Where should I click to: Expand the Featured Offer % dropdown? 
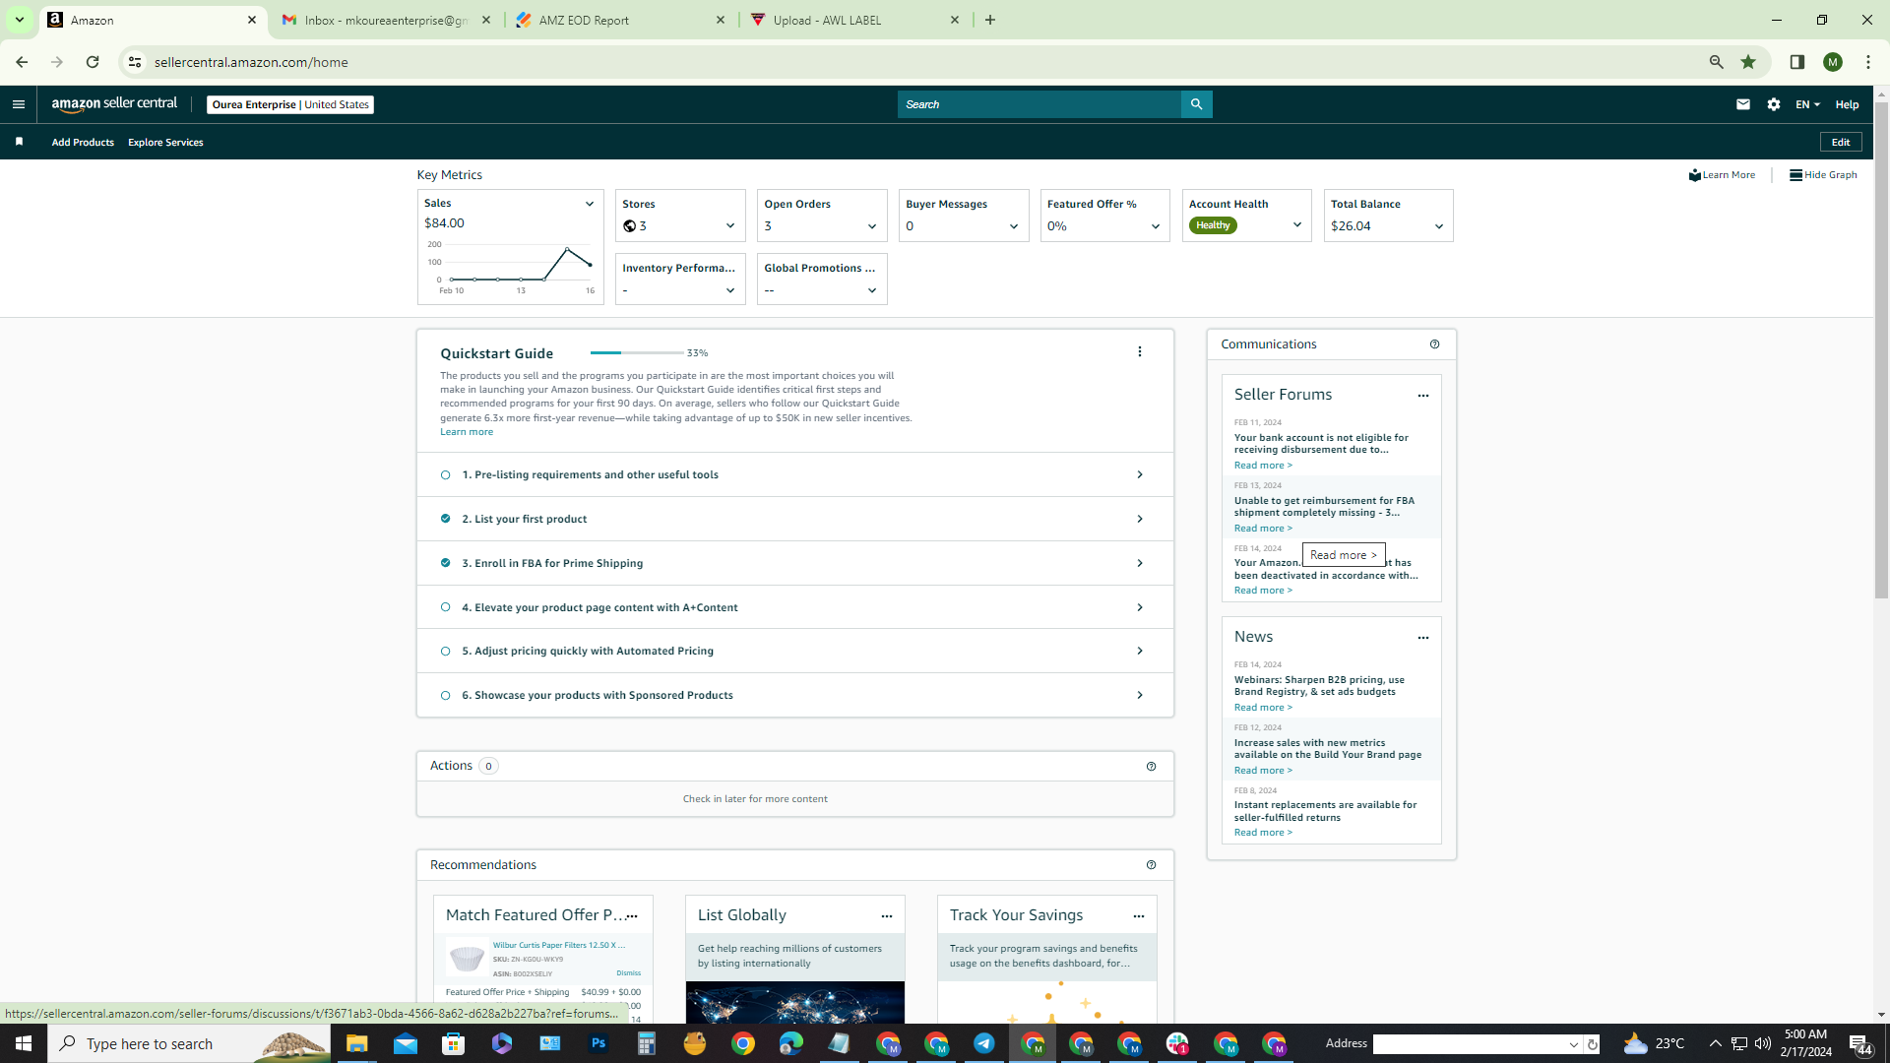point(1155,226)
